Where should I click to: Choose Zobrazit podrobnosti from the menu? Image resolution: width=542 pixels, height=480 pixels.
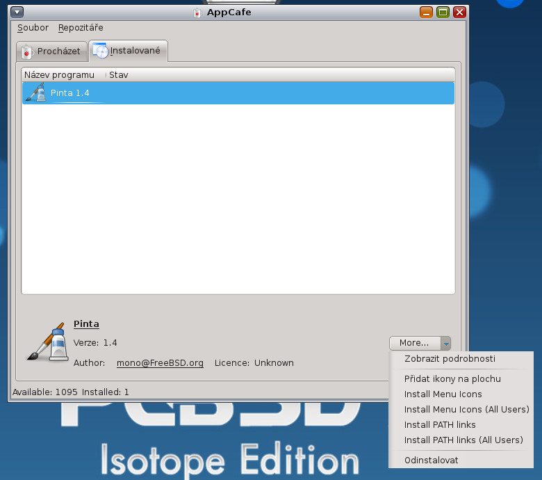click(450, 358)
